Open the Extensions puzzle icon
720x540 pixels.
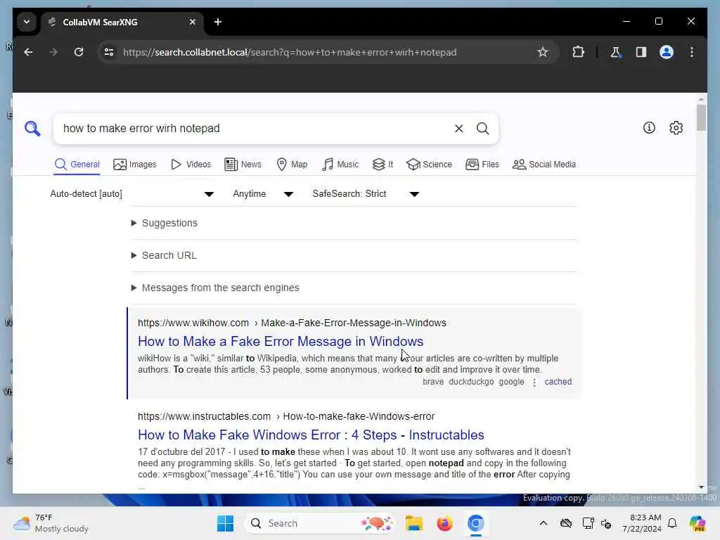[578, 52]
